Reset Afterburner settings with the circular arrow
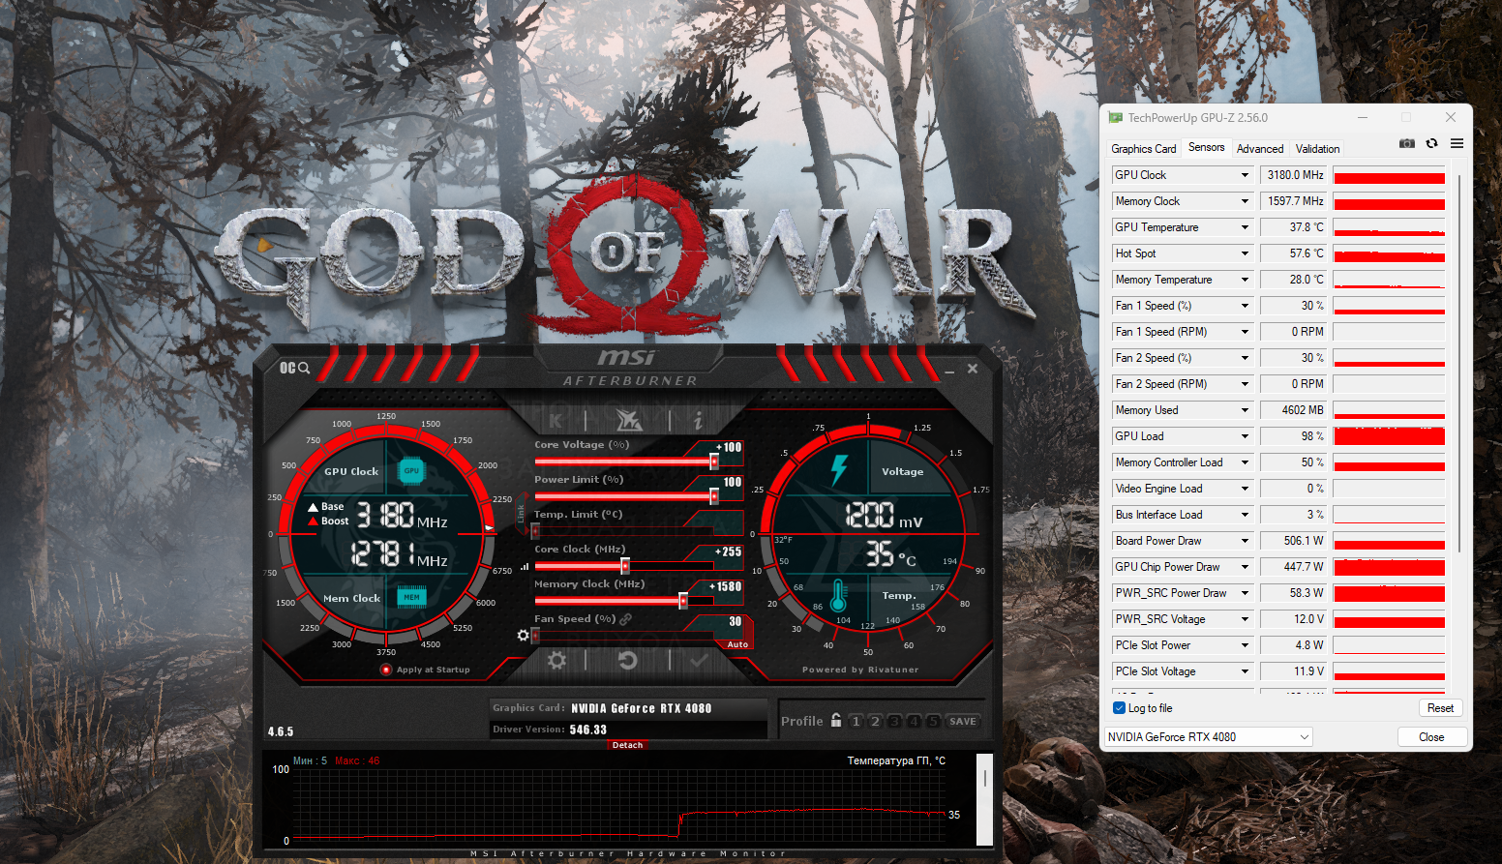This screenshot has height=864, width=1502. 628,660
